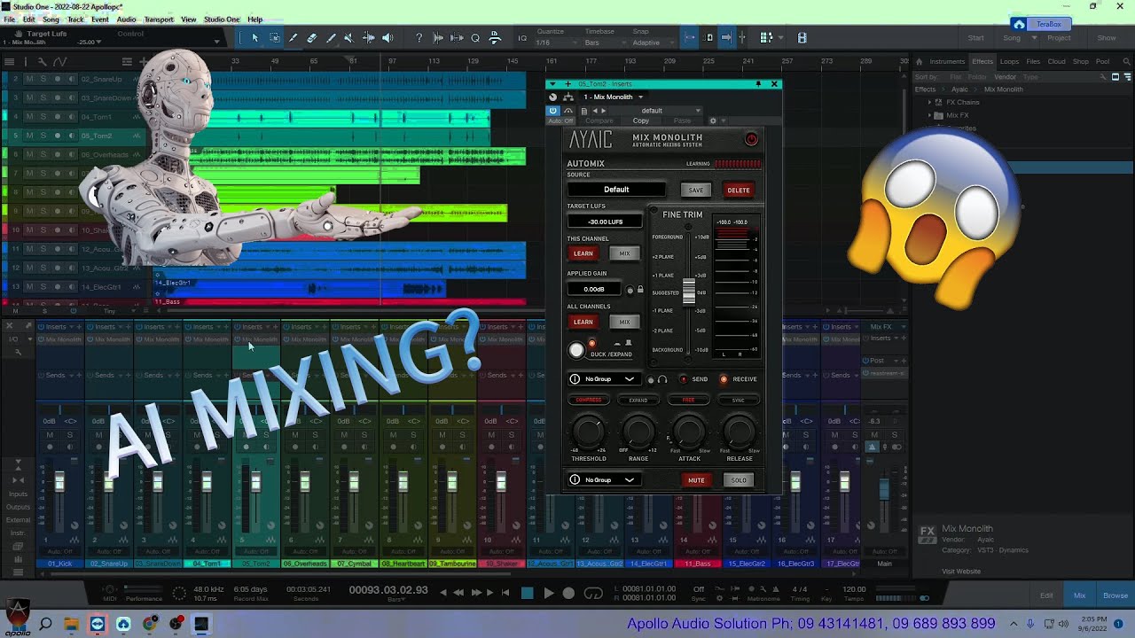
Task: Pick the Eraser tool
Action: tap(312, 38)
